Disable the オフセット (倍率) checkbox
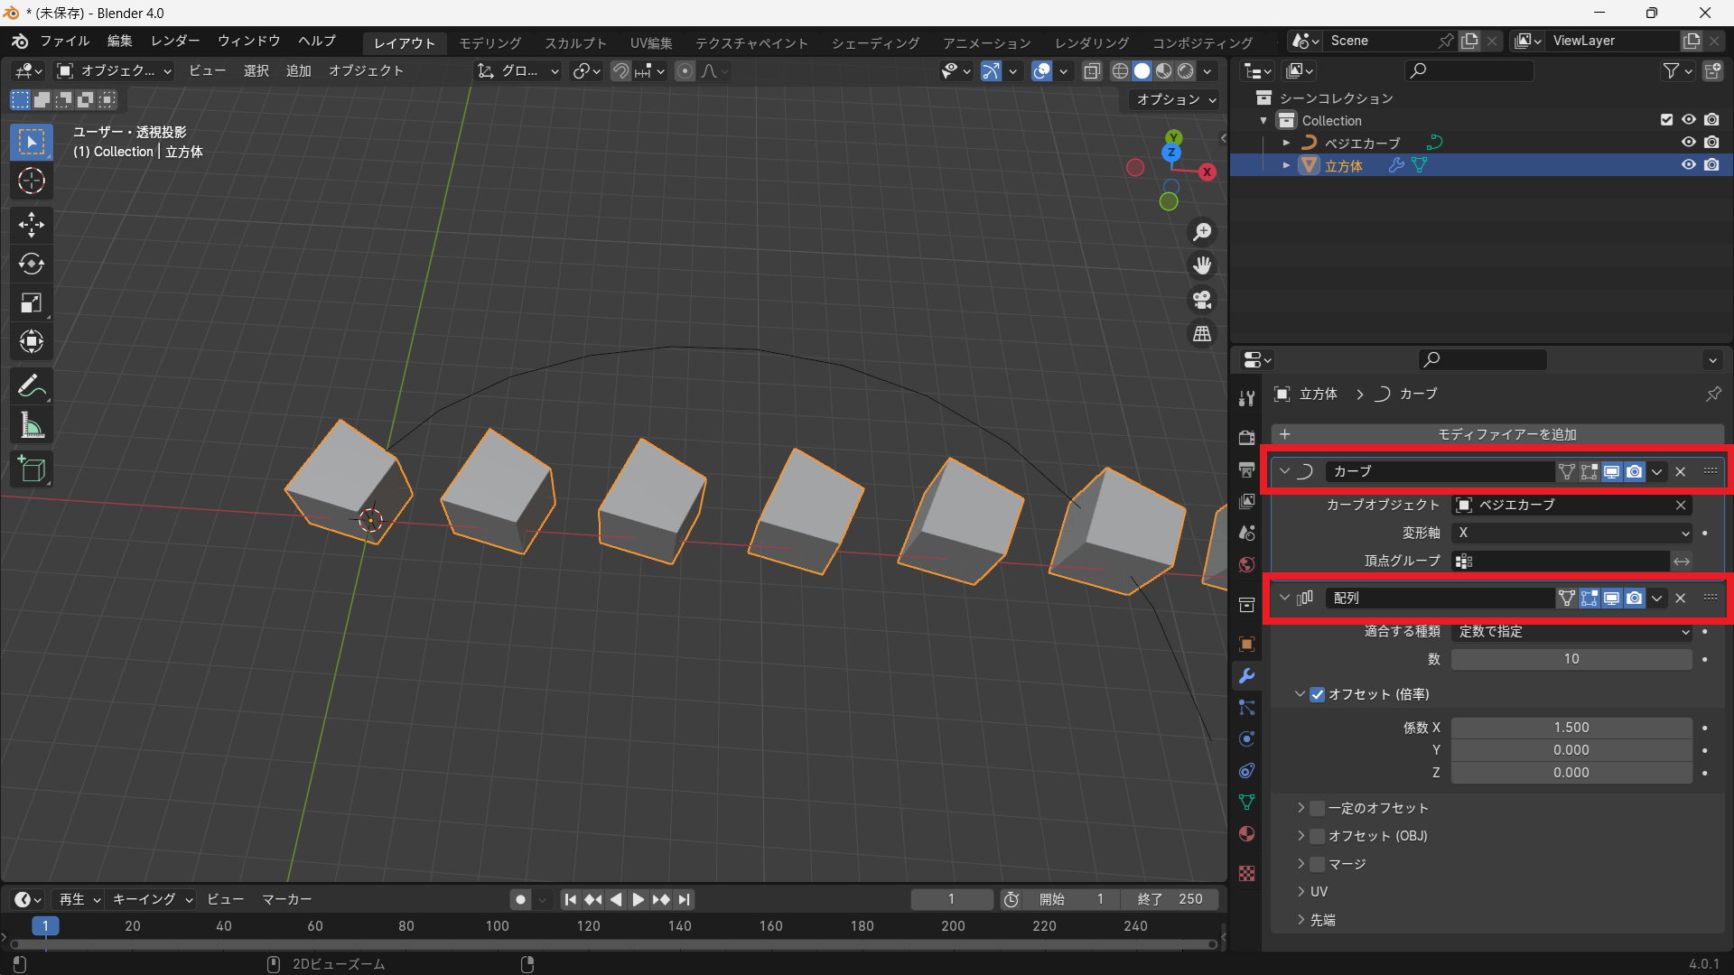Image resolution: width=1734 pixels, height=975 pixels. pos(1318,694)
